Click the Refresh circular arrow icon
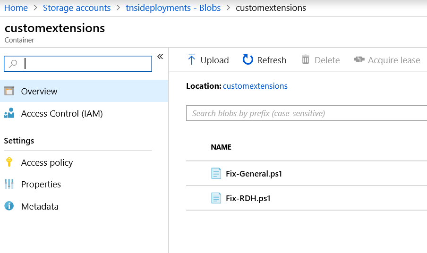 248,59
